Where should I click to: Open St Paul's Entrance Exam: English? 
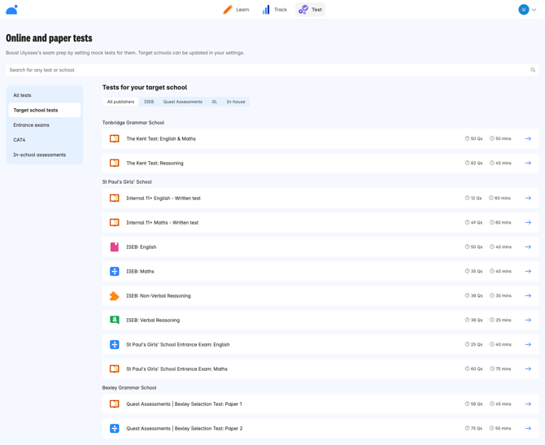pos(320,344)
